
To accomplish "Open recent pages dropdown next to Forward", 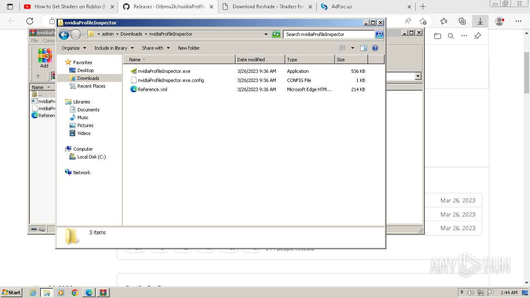I will click(84, 35).
